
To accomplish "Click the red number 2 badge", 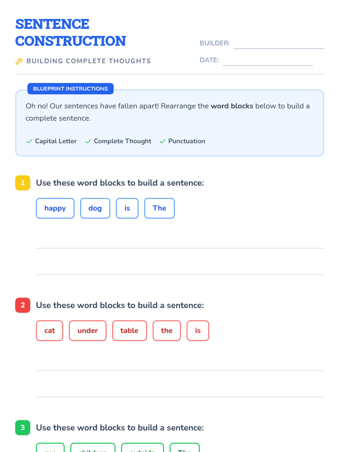I will 23,305.
